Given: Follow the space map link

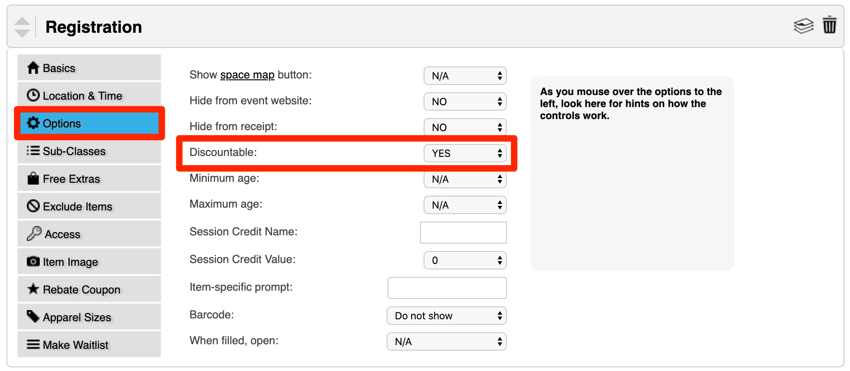Looking at the screenshot, I should [x=247, y=75].
